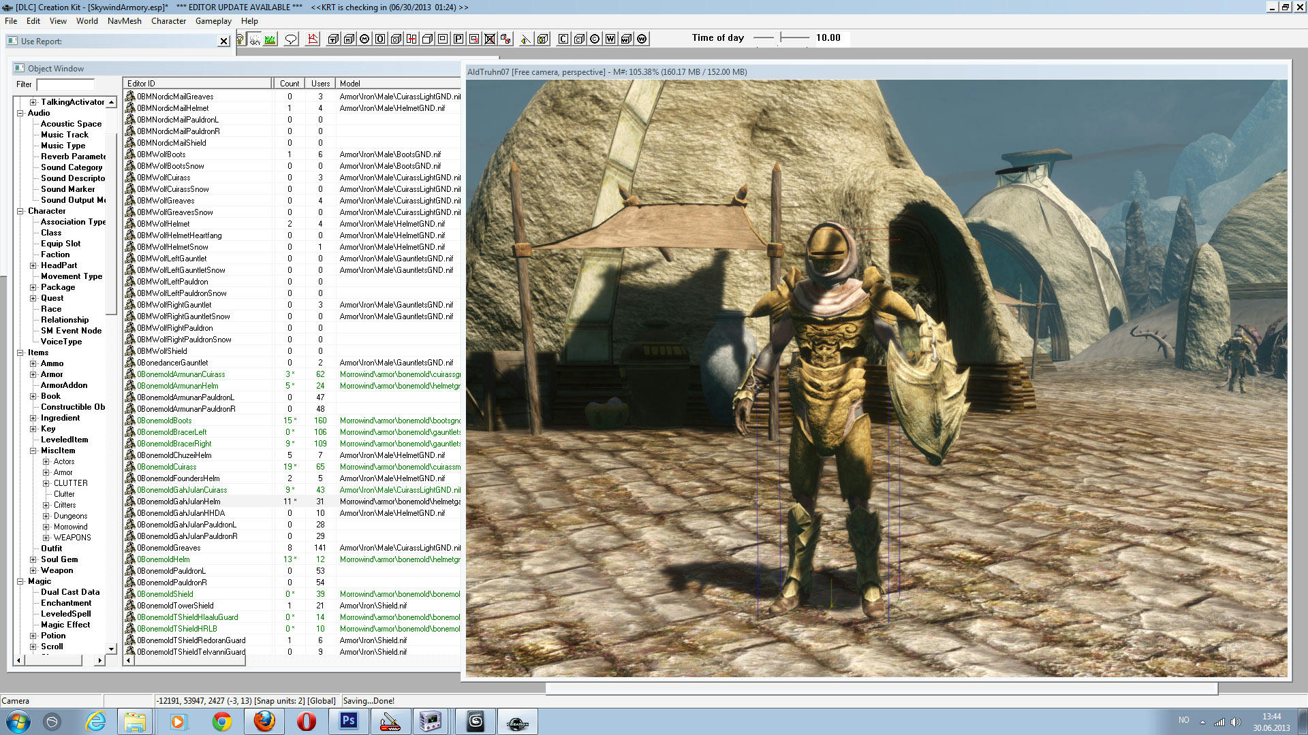Expand the HeadPart tree node
This screenshot has width=1308, height=735.
[x=33, y=265]
